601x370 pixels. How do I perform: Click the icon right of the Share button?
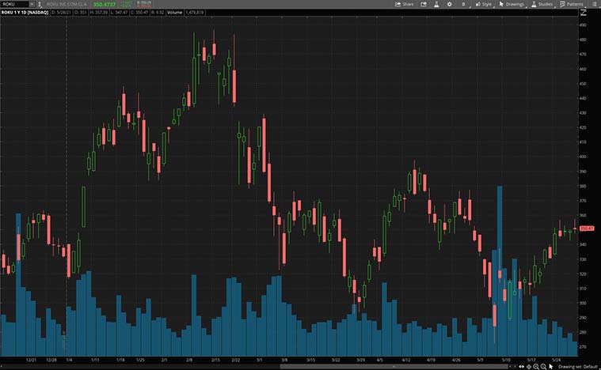(x=422, y=4)
